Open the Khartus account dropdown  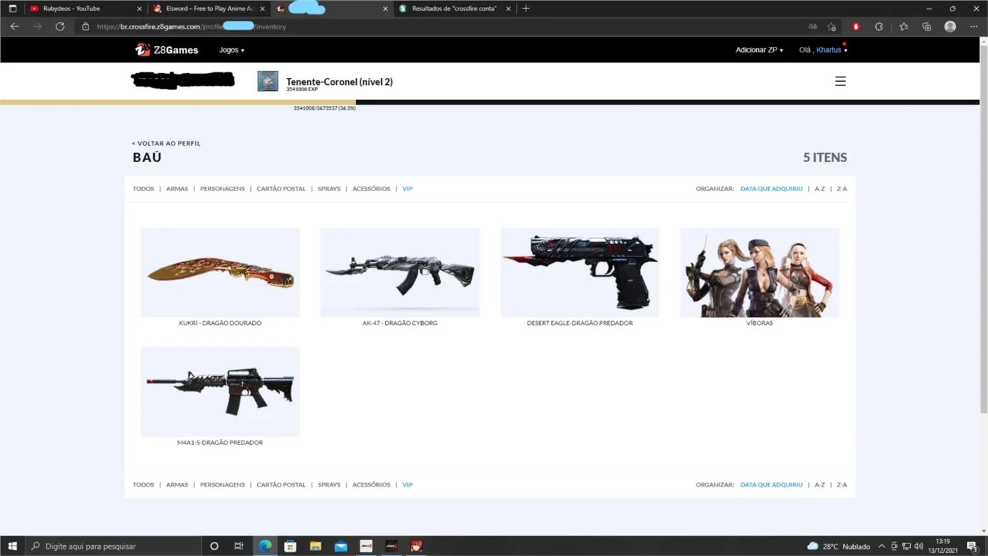click(832, 50)
